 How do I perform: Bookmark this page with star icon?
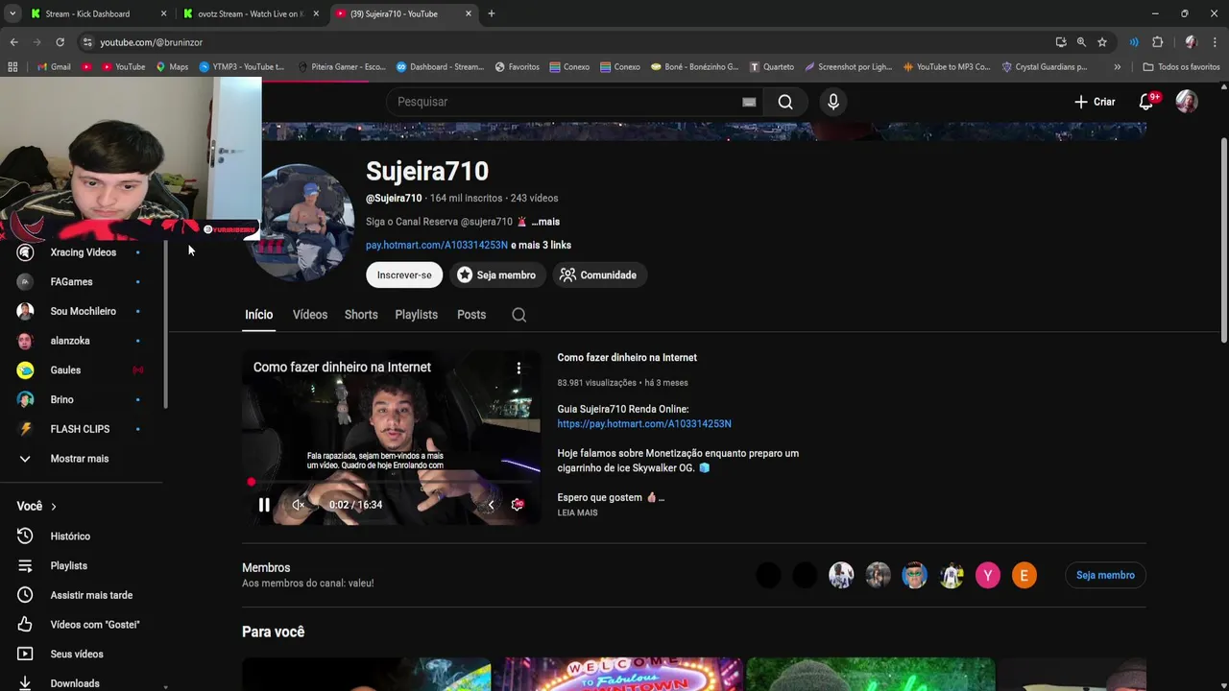point(1102,42)
